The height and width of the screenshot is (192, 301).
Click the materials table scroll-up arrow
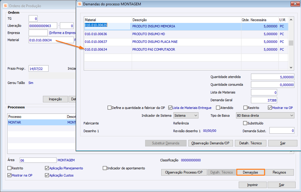pyautogui.click(x=291, y=20)
